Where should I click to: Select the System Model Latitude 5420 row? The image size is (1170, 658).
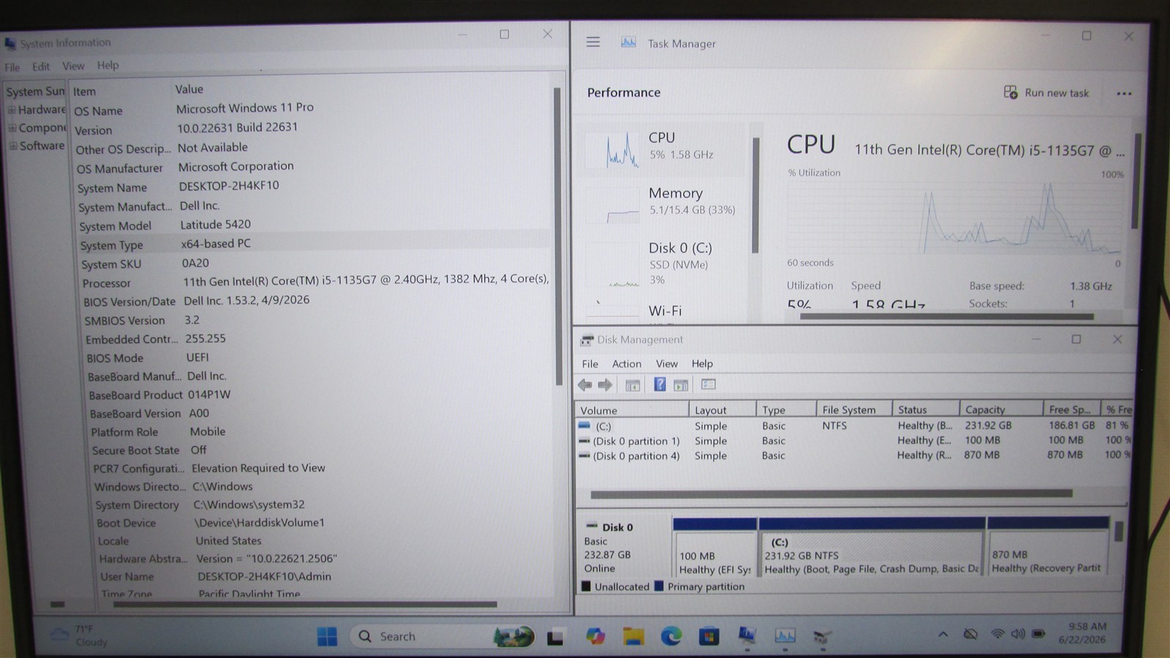pos(314,225)
